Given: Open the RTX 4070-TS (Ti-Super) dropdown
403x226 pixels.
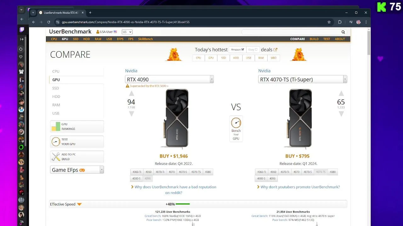Looking at the screenshot, I should click(303, 79).
